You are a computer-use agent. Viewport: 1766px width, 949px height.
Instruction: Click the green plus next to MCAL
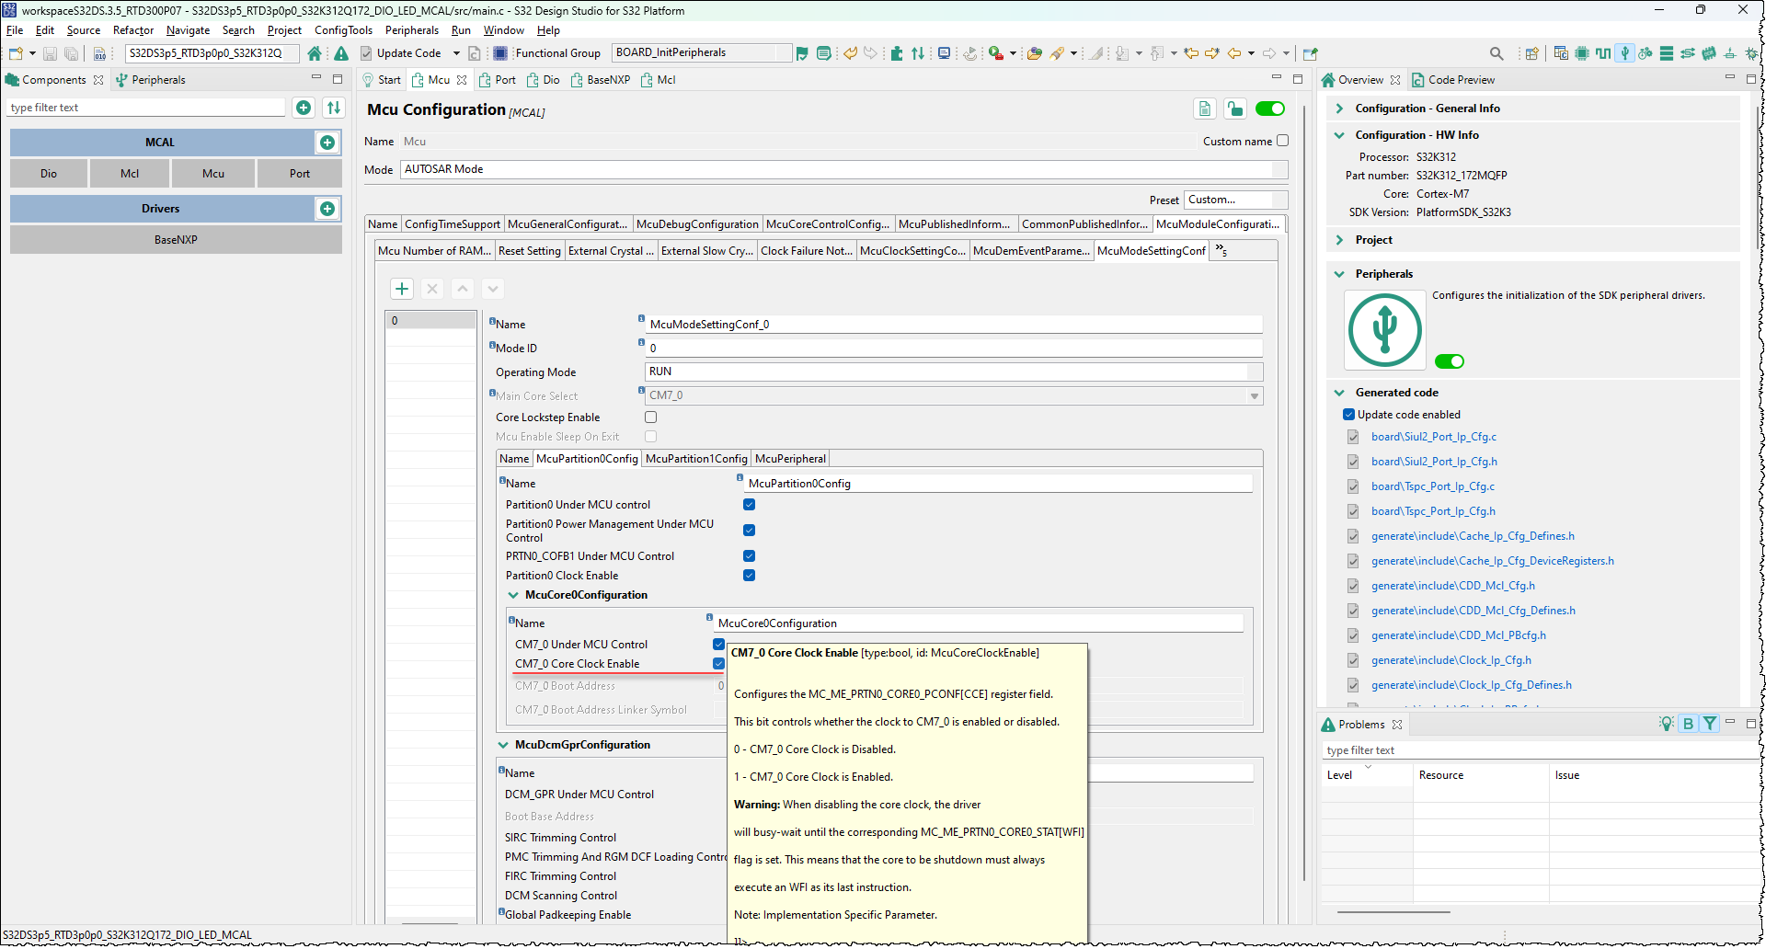pos(328,142)
